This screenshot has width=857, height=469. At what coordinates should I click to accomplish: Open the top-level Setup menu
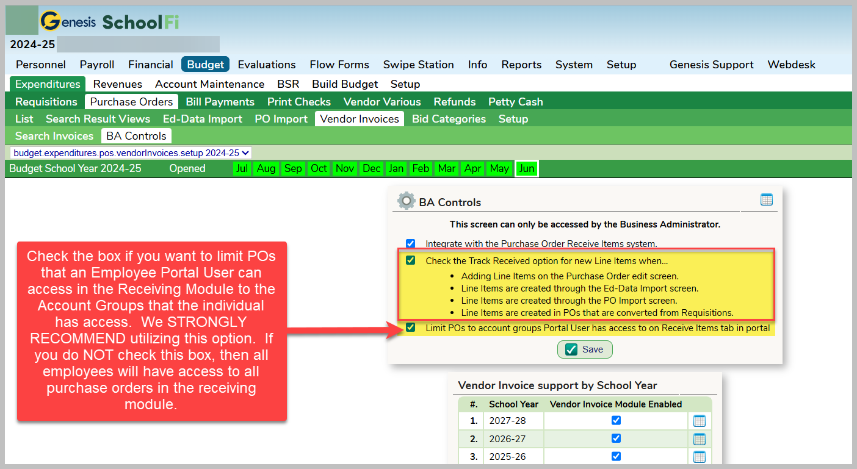click(x=621, y=65)
